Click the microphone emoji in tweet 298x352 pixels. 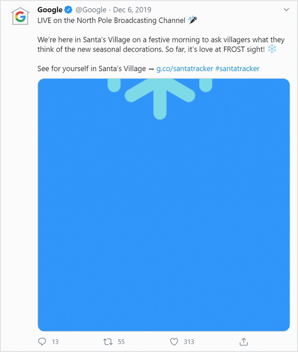point(193,20)
